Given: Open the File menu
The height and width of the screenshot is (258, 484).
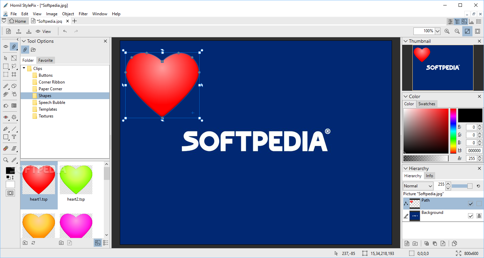Looking at the screenshot, I should click(14, 14).
